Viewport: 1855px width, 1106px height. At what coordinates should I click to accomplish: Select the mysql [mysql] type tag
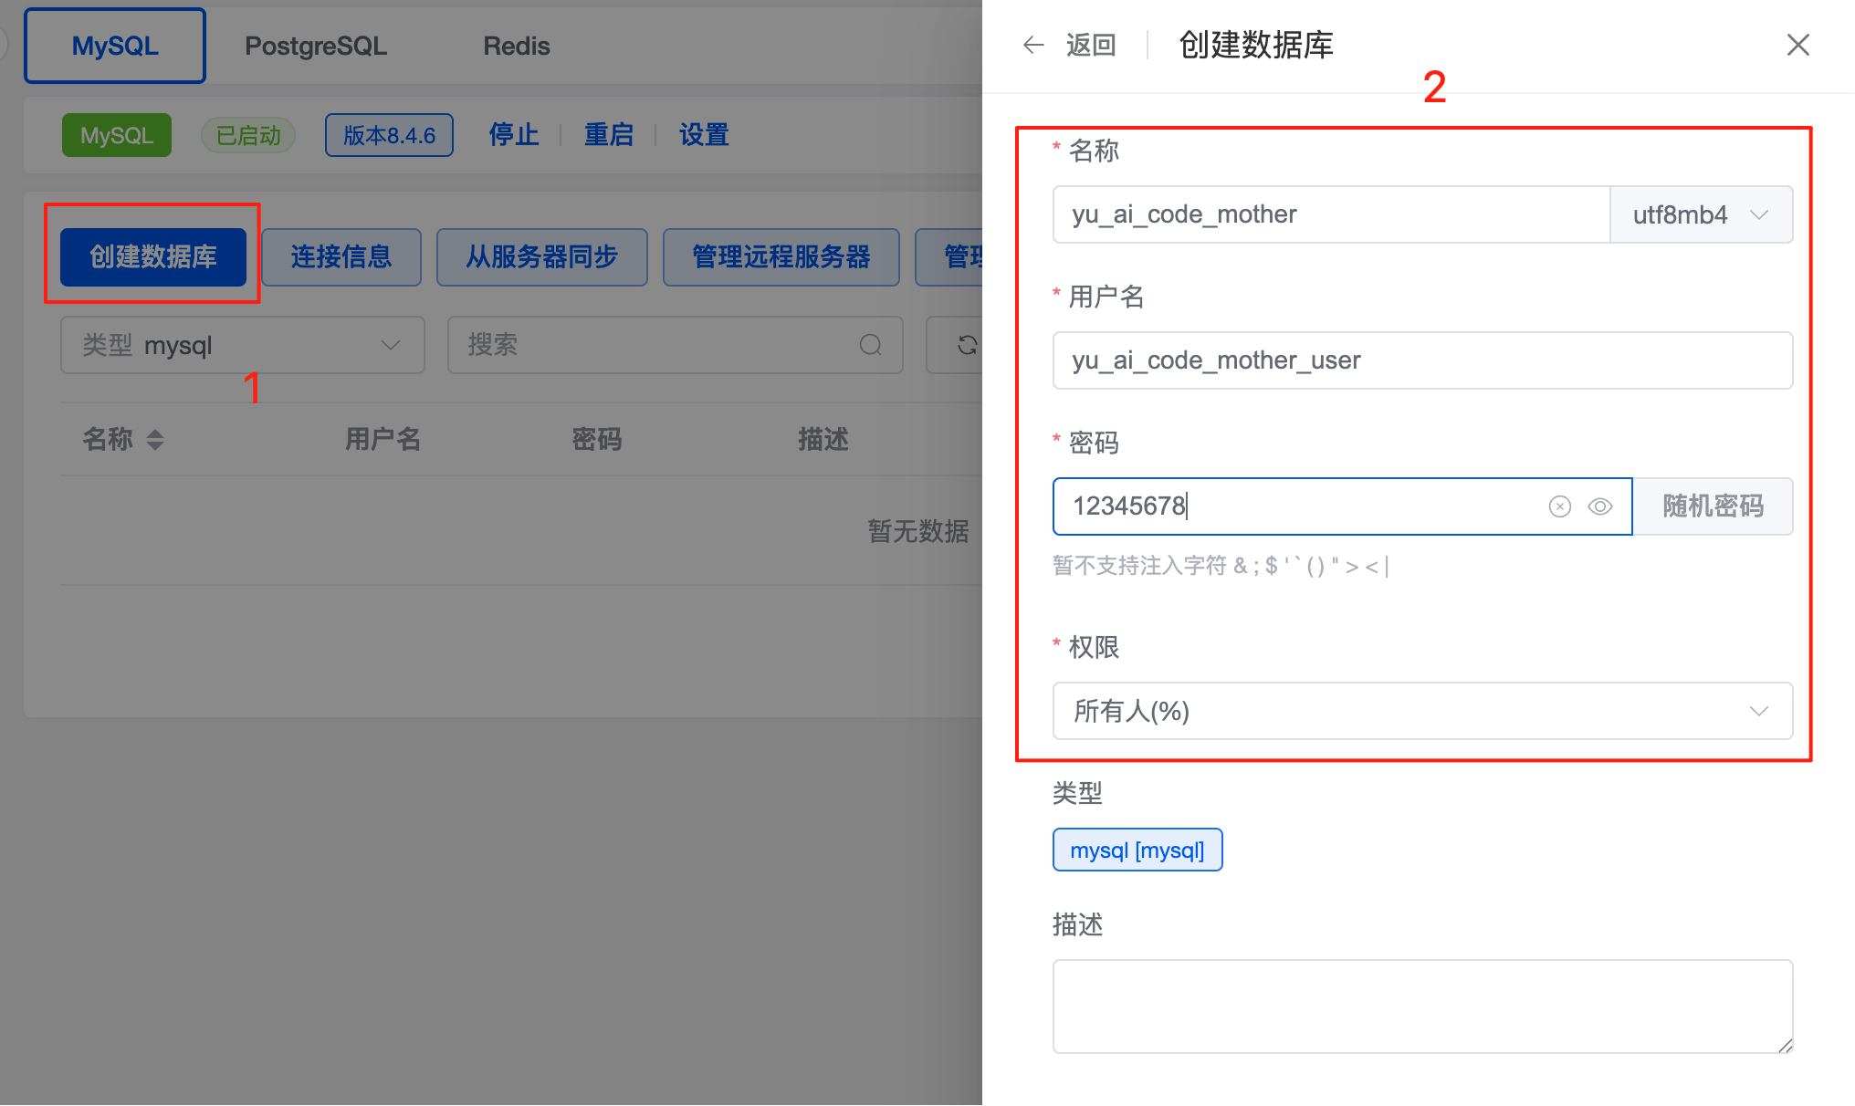(1137, 850)
